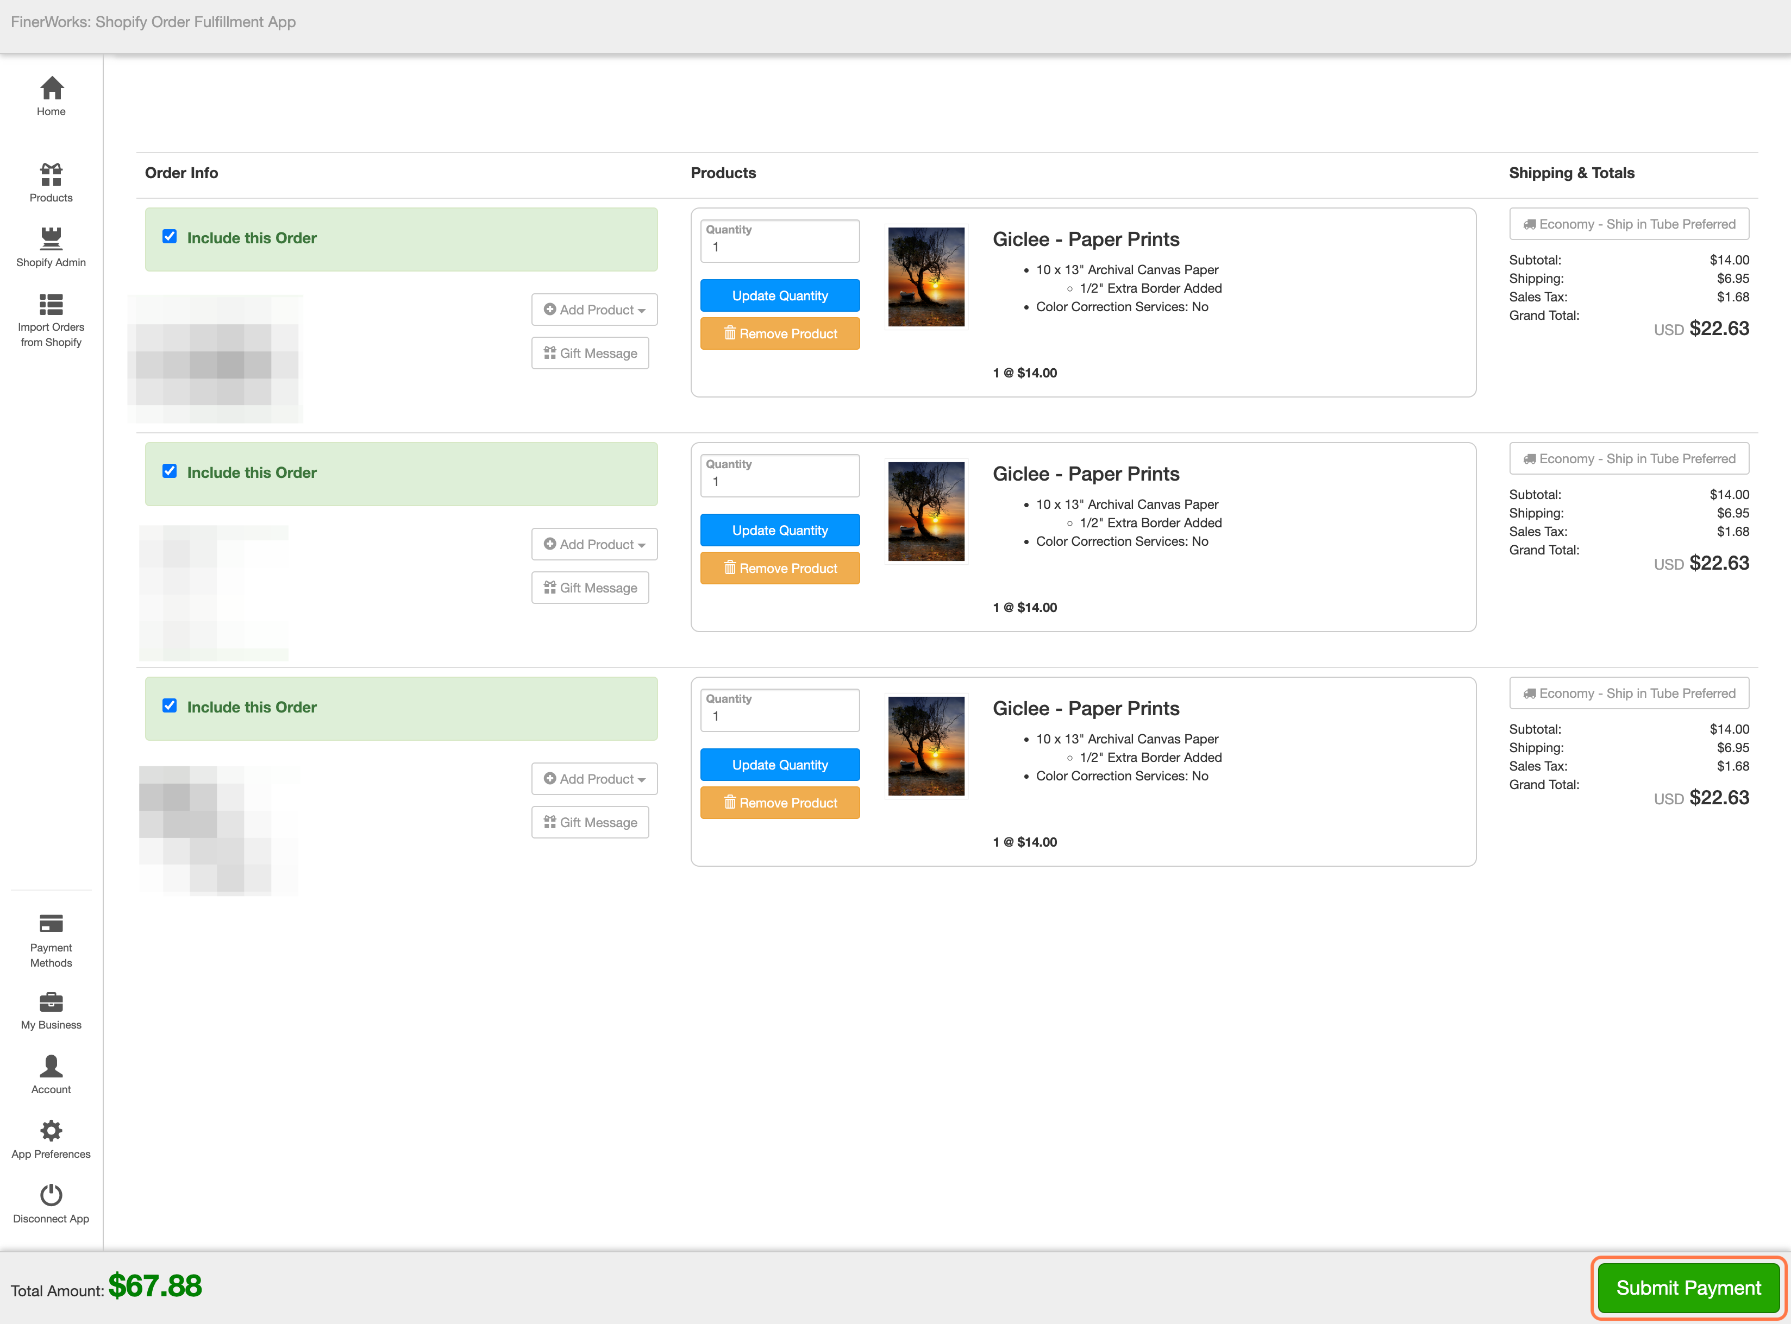
Task: Open the Products sidebar icon
Action: (x=51, y=174)
